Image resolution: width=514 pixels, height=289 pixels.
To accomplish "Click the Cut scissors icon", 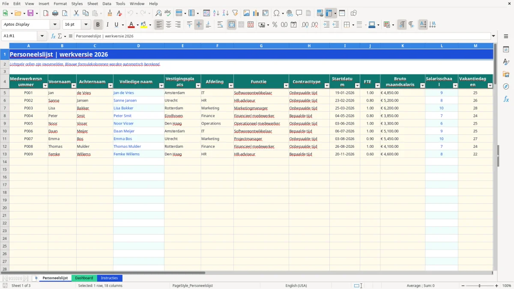I will (x=76, y=13).
